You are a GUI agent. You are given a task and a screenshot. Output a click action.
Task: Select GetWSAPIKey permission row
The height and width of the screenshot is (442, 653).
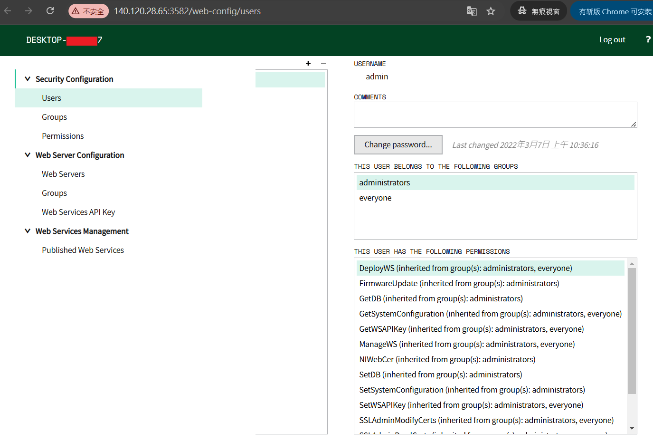(491, 329)
